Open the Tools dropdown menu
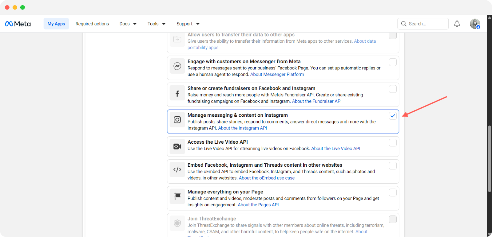 tap(156, 24)
